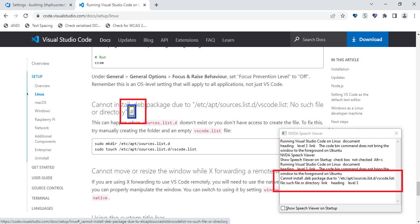
Task: Open Chrome's three-dot menu
Action: 414,16
